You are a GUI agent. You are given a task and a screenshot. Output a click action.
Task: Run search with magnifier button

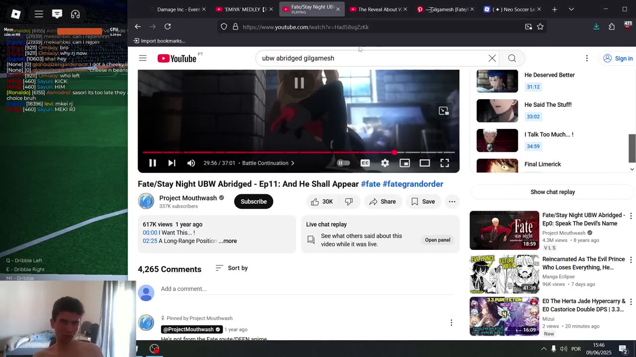(x=512, y=59)
